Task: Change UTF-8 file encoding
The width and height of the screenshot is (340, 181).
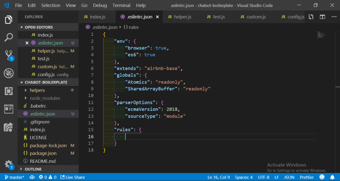Action: click(x=263, y=177)
